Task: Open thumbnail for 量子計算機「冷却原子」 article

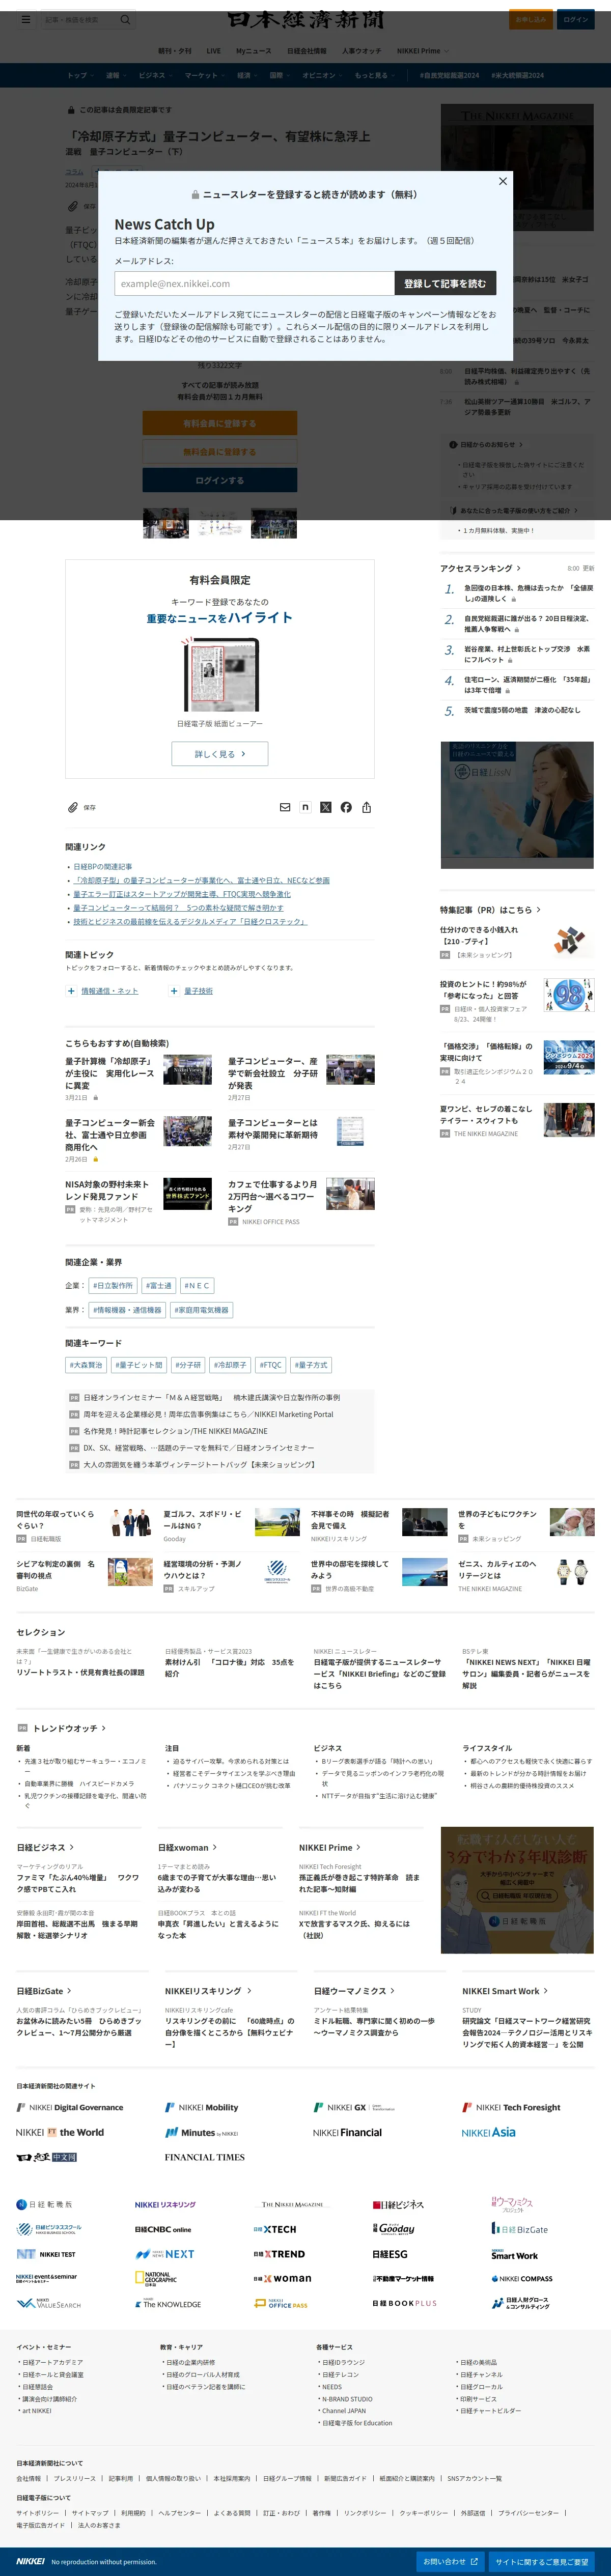Action: coord(187,1070)
